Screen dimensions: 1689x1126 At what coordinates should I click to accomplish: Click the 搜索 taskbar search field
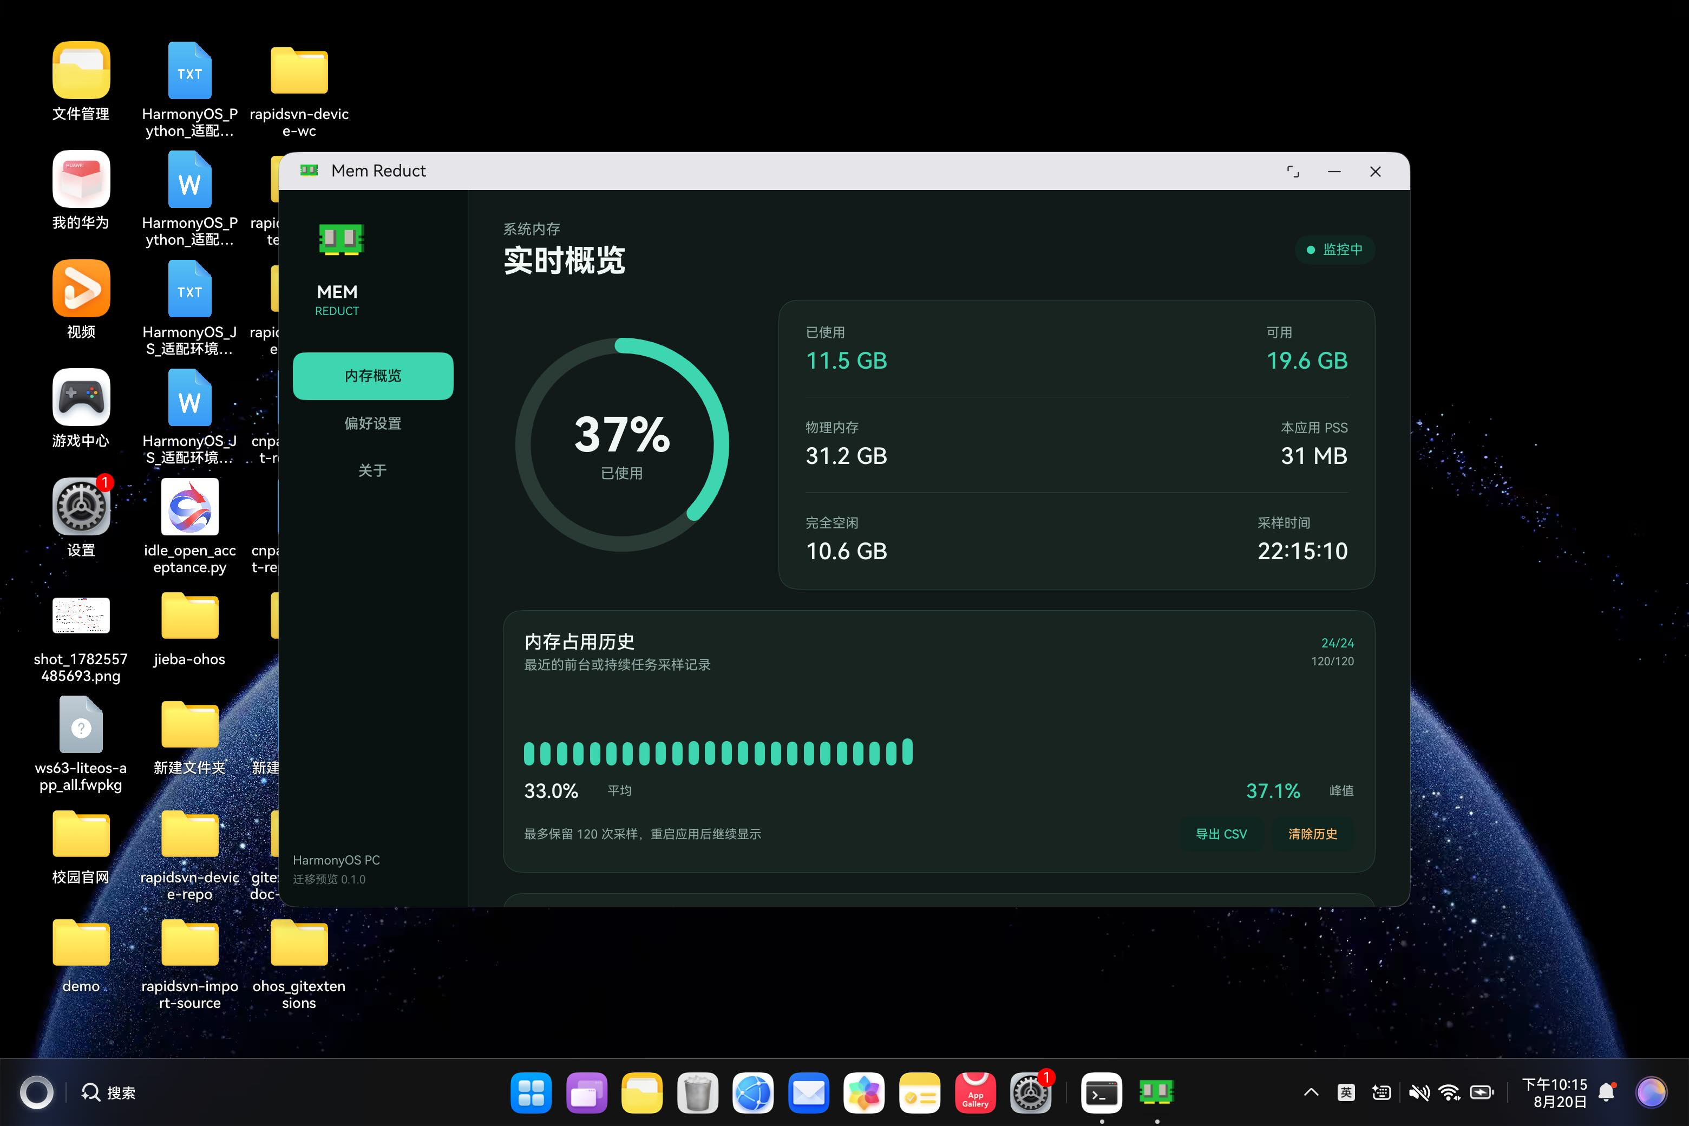109,1093
